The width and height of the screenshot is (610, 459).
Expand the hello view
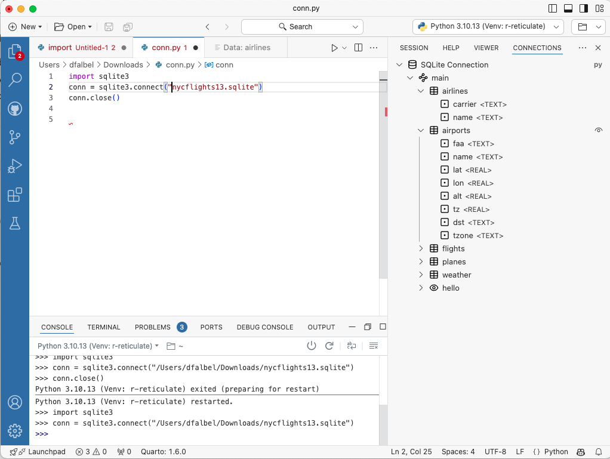click(421, 288)
